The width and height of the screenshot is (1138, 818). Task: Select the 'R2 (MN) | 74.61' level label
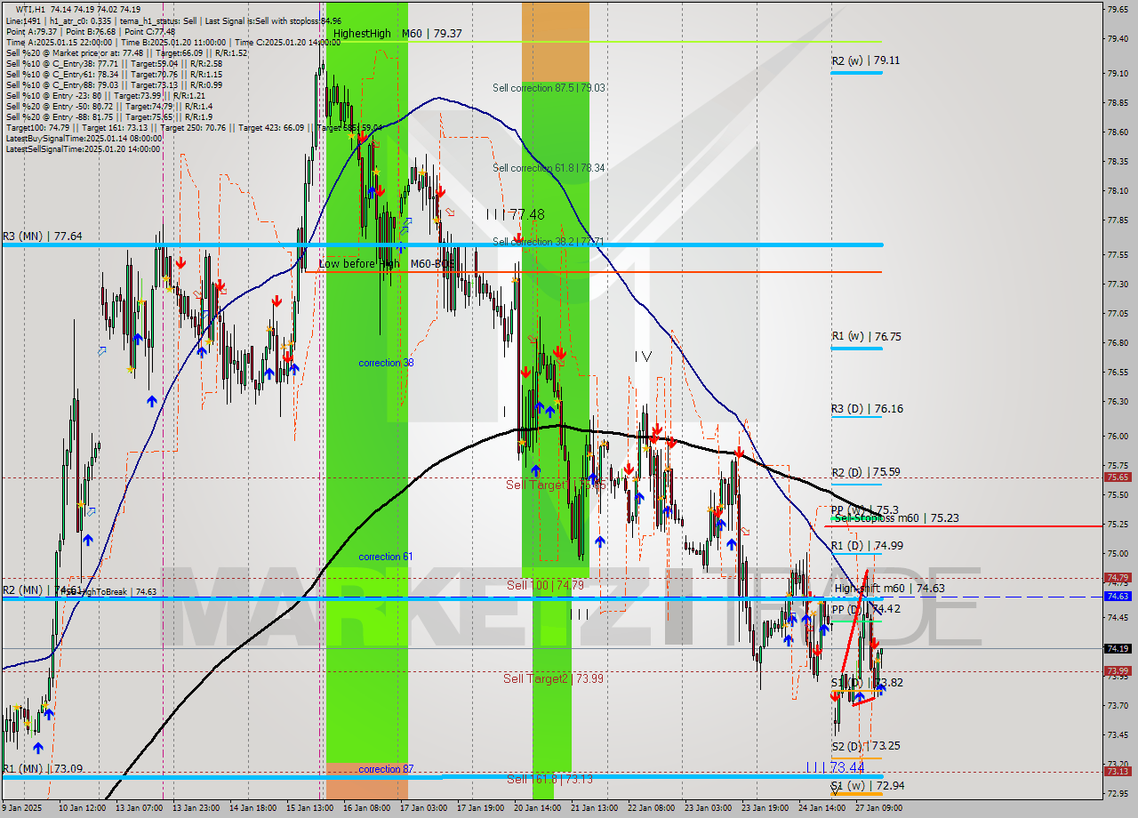[x=43, y=589]
